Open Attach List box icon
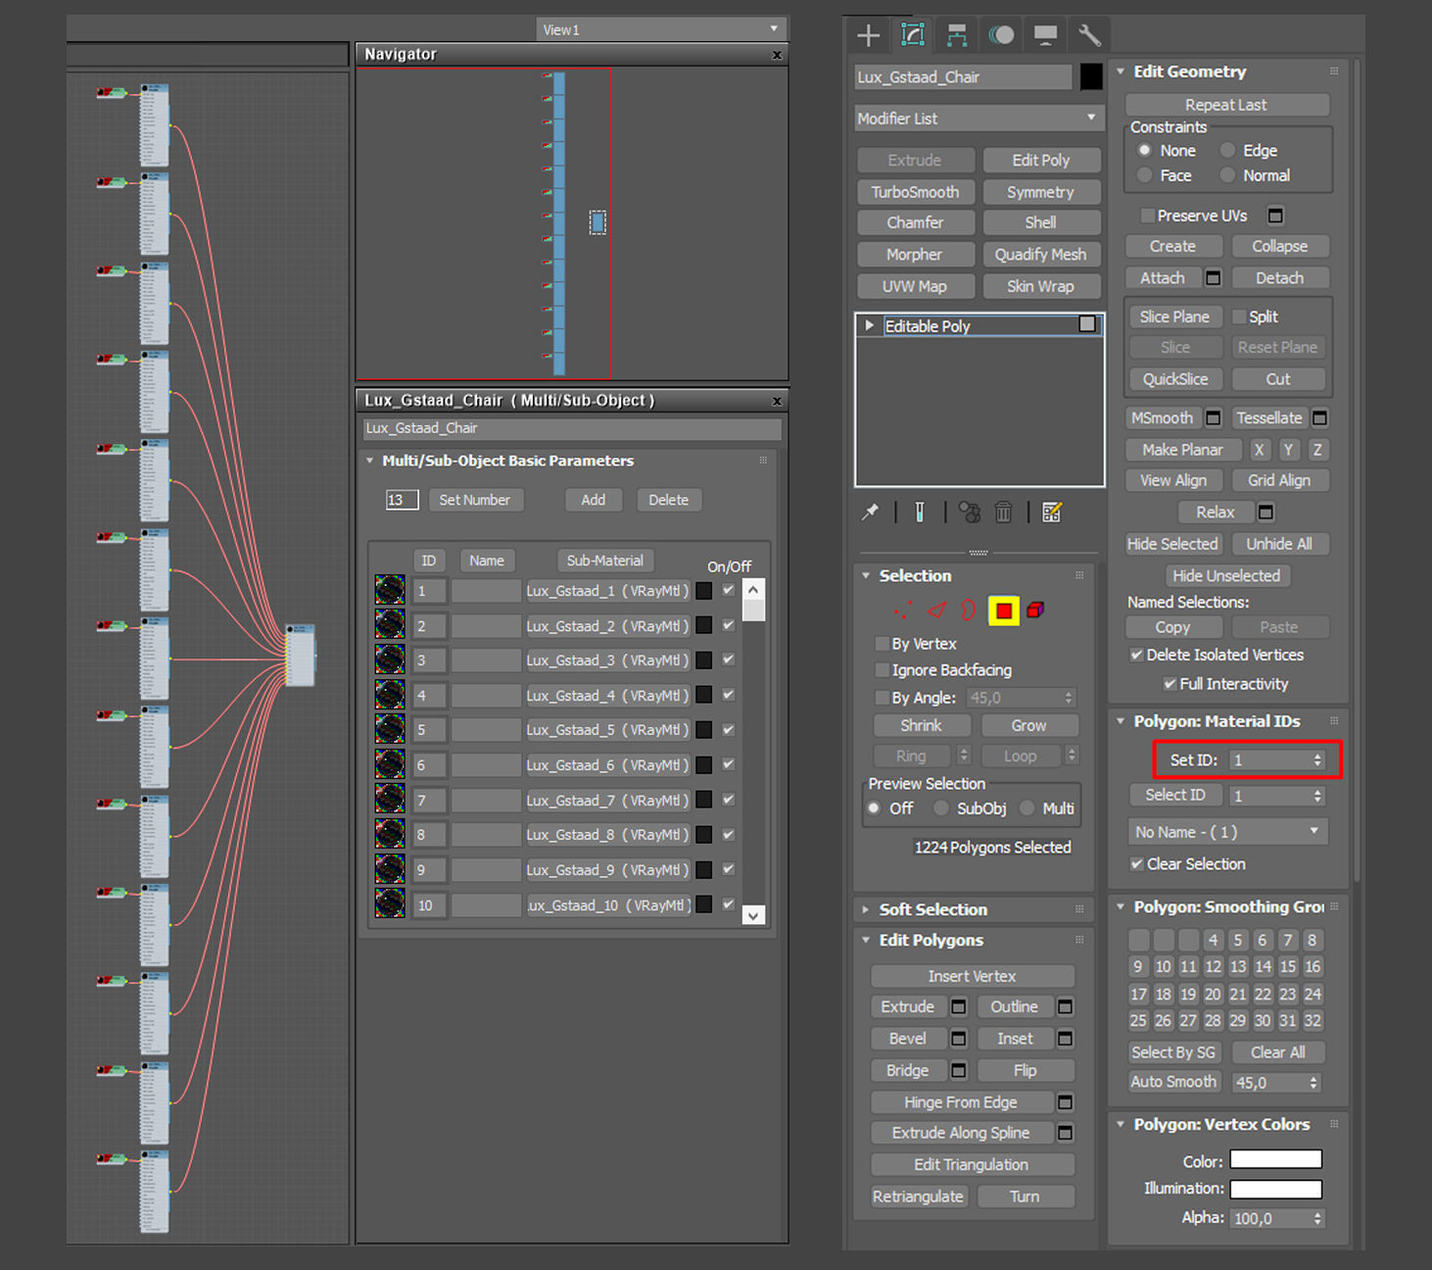Screen dimensions: 1432x1270 [x=1213, y=278]
